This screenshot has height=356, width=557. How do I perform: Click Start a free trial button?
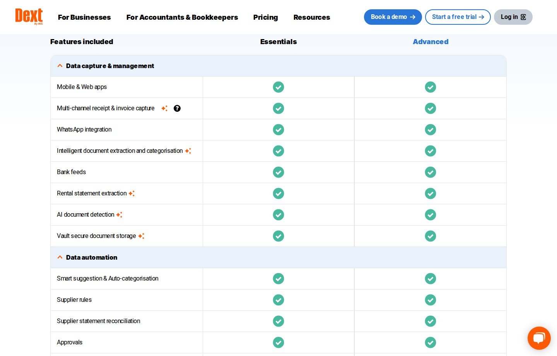coord(458,17)
